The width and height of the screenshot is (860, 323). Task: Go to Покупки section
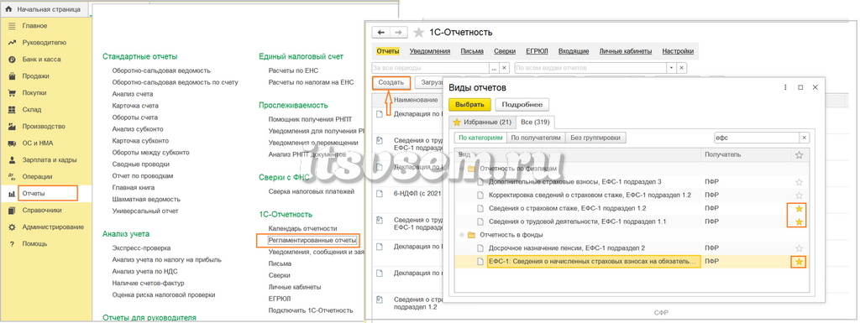[x=34, y=92]
